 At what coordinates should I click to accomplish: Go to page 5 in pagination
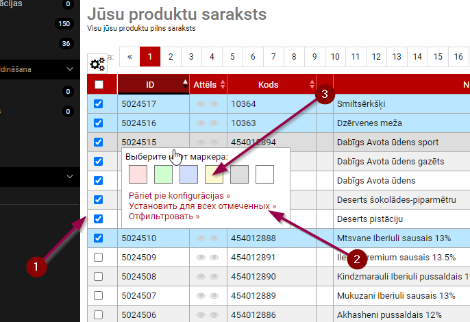[232, 57]
